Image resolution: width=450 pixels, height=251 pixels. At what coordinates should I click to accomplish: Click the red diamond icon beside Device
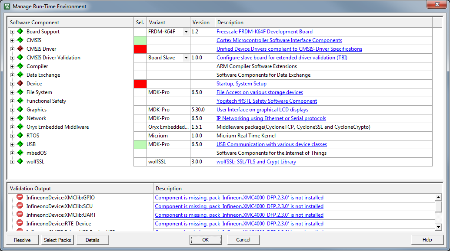[x=20, y=84]
